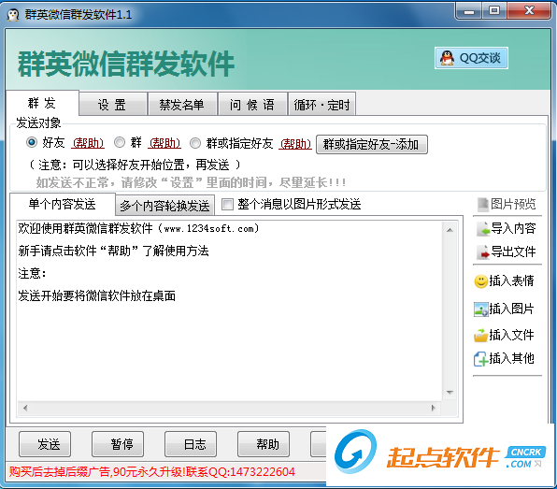557x489 pixels.
Task: Open the 日志 log button
Action: point(191,444)
